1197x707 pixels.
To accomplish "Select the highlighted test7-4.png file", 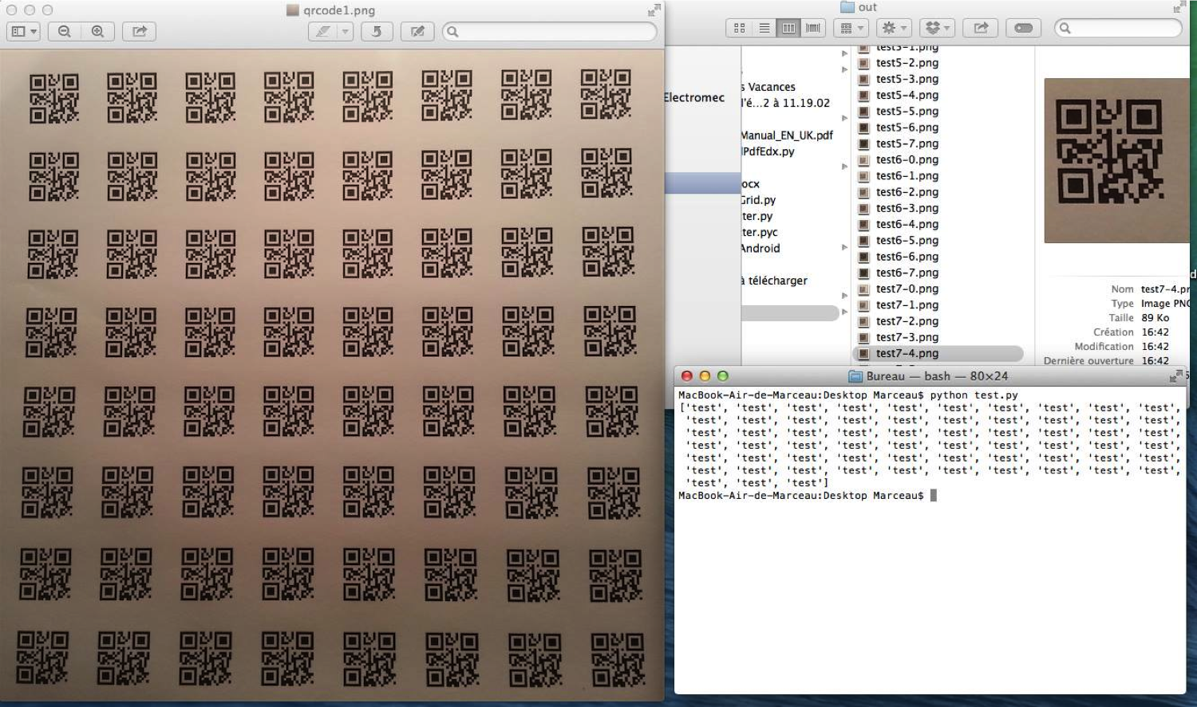I will click(x=938, y=353).
